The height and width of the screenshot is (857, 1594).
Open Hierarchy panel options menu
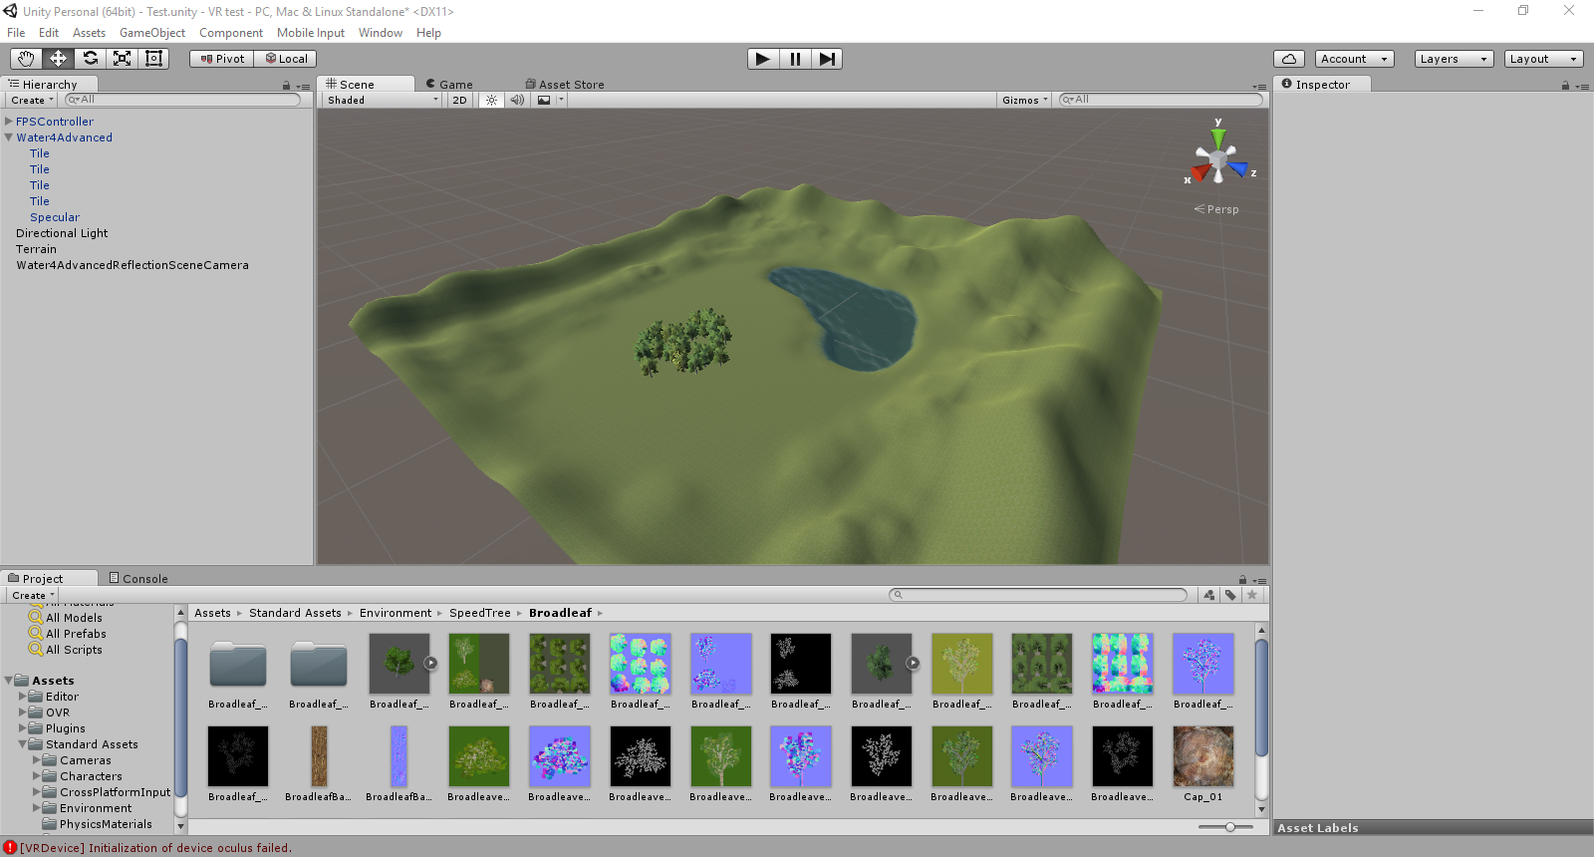(303, 87)
